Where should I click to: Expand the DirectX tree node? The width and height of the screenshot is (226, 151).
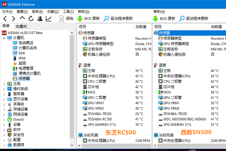point(4,120)
